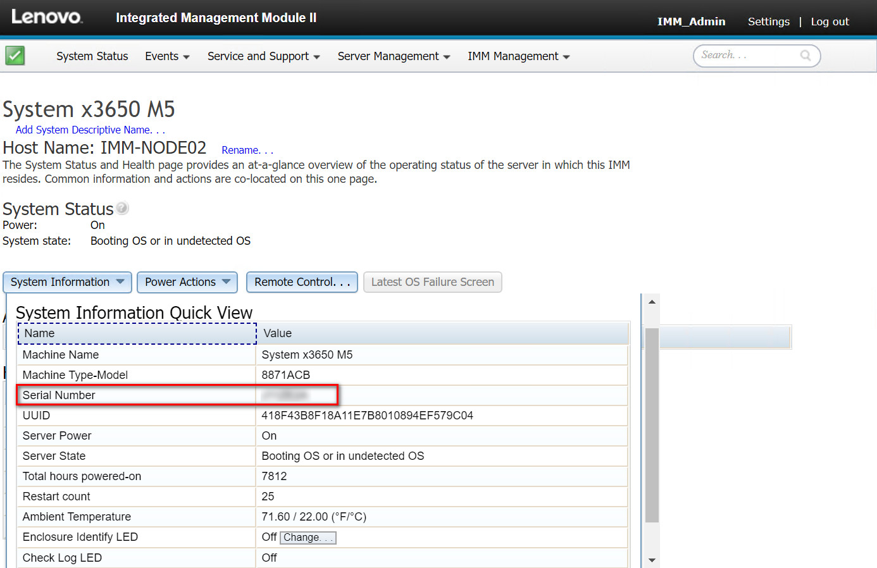Log out of the IMM session
This screenshot has width=877, height=568.
click(830, 22)
